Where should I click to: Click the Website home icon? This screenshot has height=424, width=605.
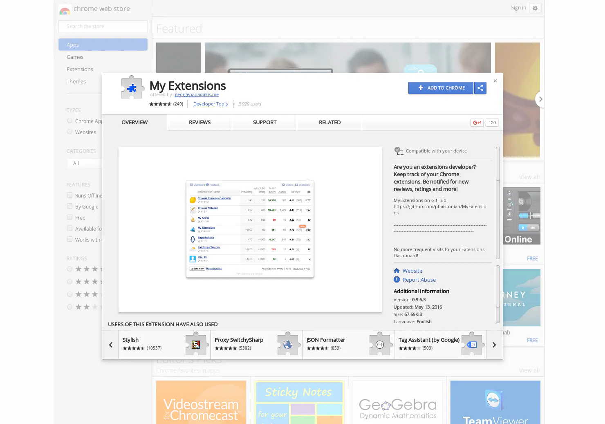pos(397,271)
